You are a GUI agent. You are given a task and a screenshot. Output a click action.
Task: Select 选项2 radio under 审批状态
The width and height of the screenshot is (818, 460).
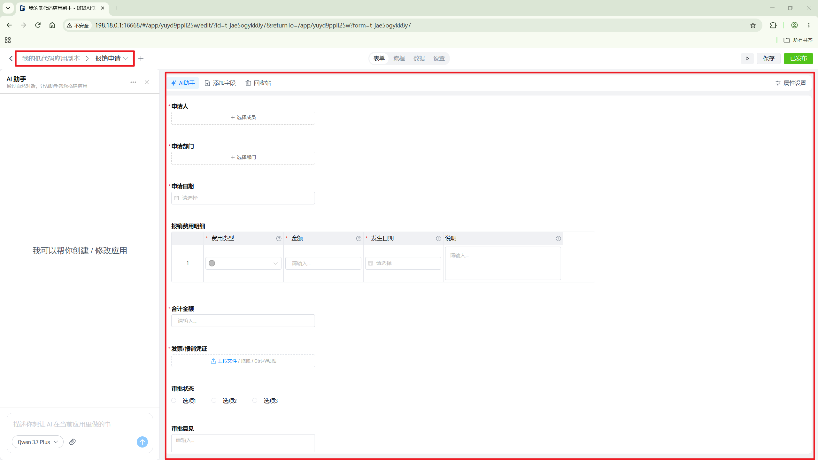pos(214,401)
